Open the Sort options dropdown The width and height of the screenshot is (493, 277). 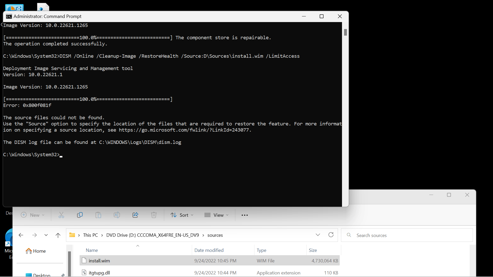coord(182,215)
